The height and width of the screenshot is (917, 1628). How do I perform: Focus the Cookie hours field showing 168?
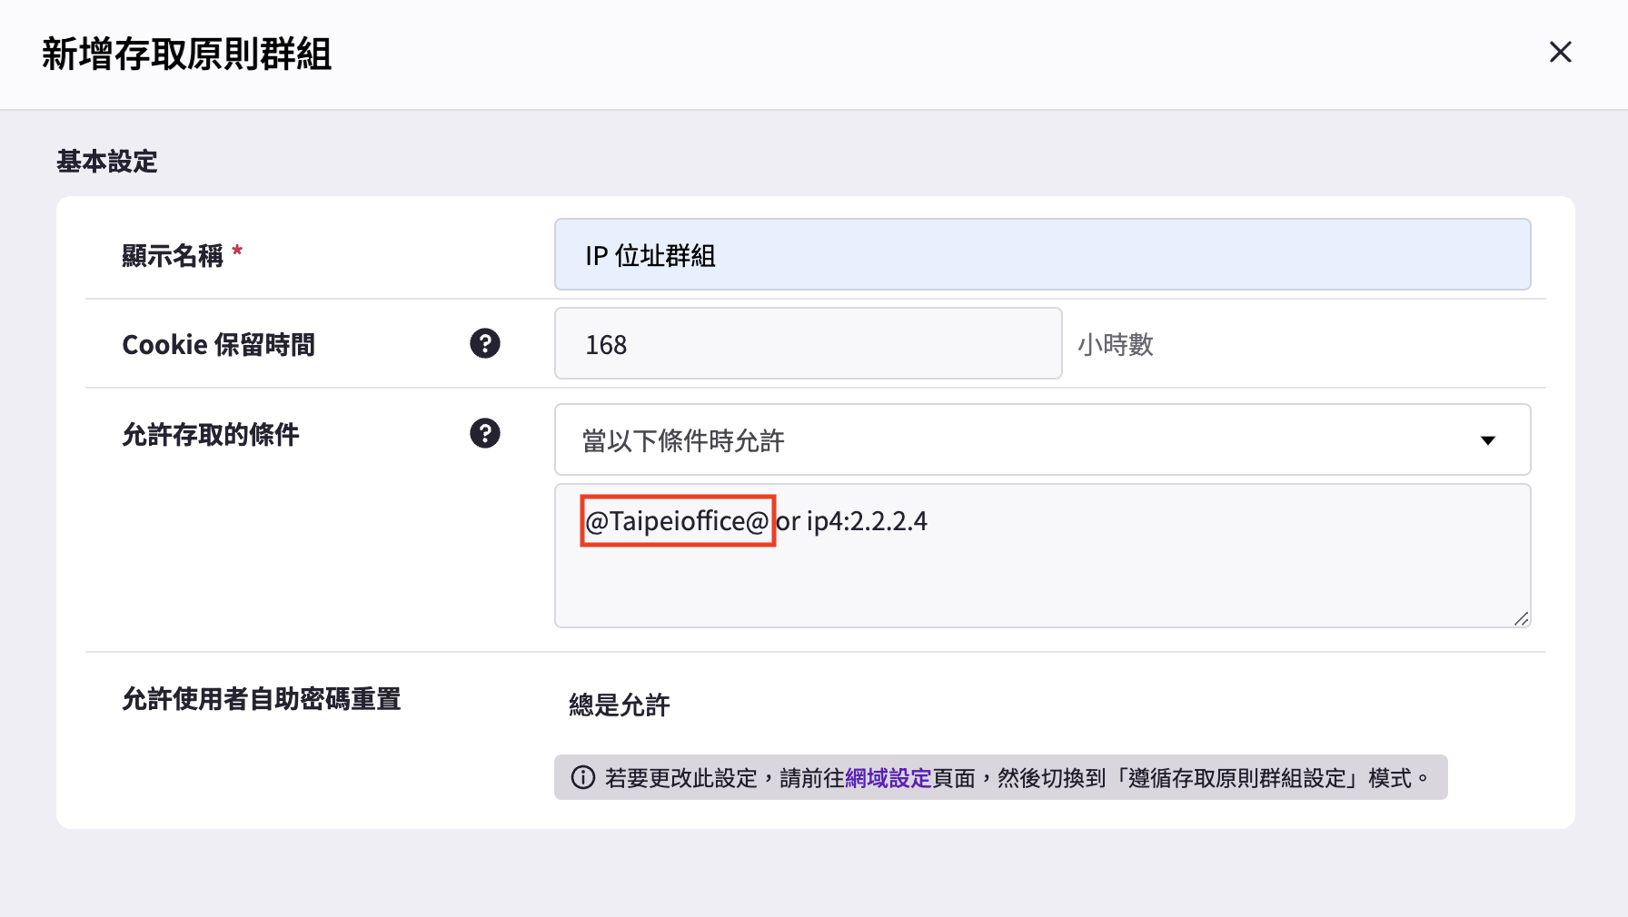pos(808,343)
